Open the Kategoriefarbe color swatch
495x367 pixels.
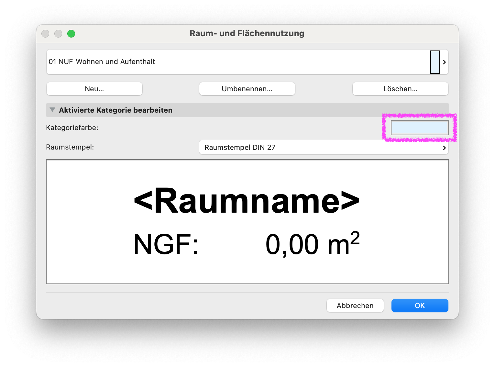420,128
